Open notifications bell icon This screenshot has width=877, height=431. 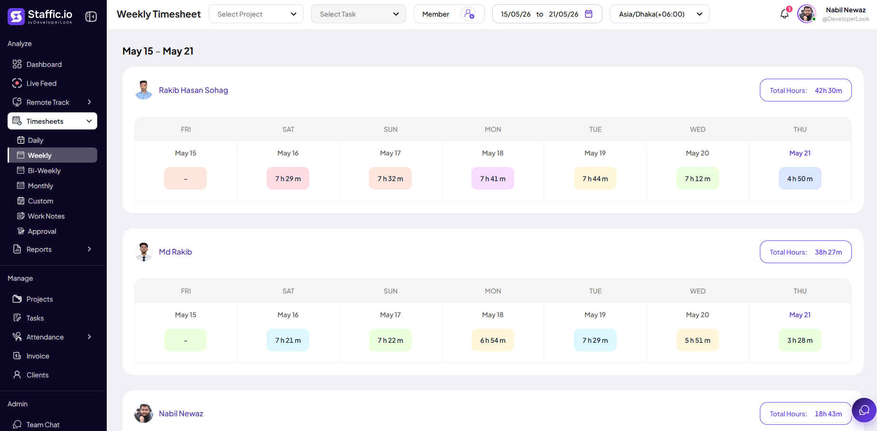pyautogui.click(x=785, y=14)
